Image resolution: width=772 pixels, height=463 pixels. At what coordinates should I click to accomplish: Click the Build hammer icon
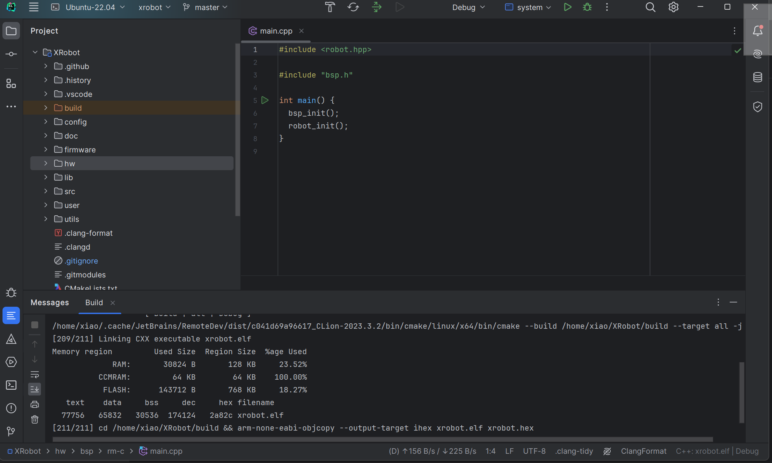click(330, 7)
